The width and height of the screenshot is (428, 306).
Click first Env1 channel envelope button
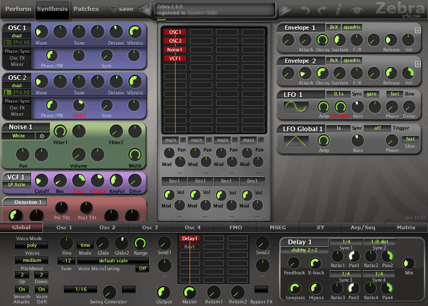click(174, 181)
